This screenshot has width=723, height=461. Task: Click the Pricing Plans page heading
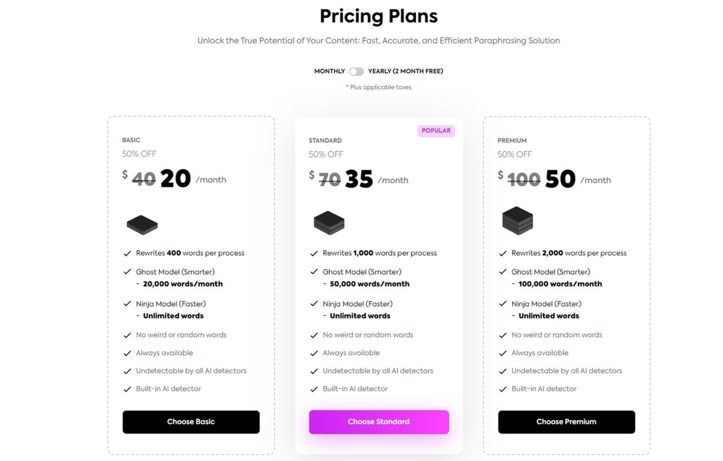click(x=378, y=16)
